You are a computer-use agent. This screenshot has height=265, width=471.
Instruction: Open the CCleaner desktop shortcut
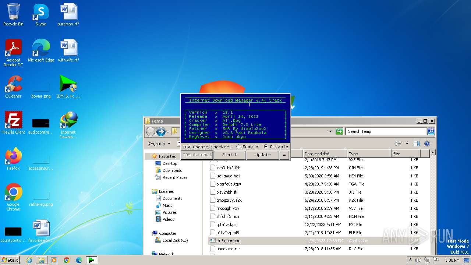[13, 87]
